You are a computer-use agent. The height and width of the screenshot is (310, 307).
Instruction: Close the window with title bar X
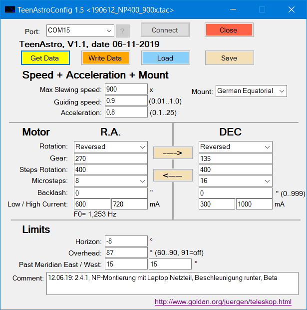[x=292, y=9]
